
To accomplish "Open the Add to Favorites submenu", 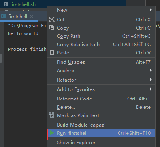I will 101,89.
